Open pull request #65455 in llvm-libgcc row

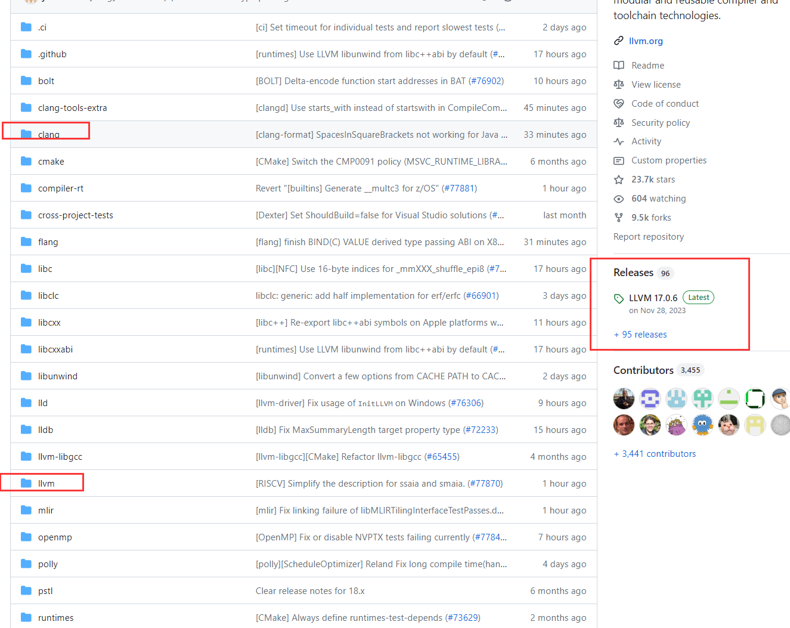(442, 456)
